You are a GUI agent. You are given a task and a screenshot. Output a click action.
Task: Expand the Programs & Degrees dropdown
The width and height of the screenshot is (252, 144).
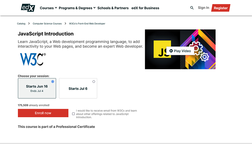77,8
